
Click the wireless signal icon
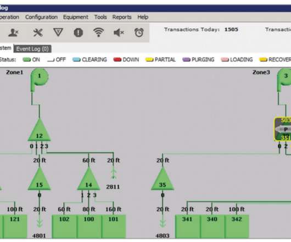(98, 32)
